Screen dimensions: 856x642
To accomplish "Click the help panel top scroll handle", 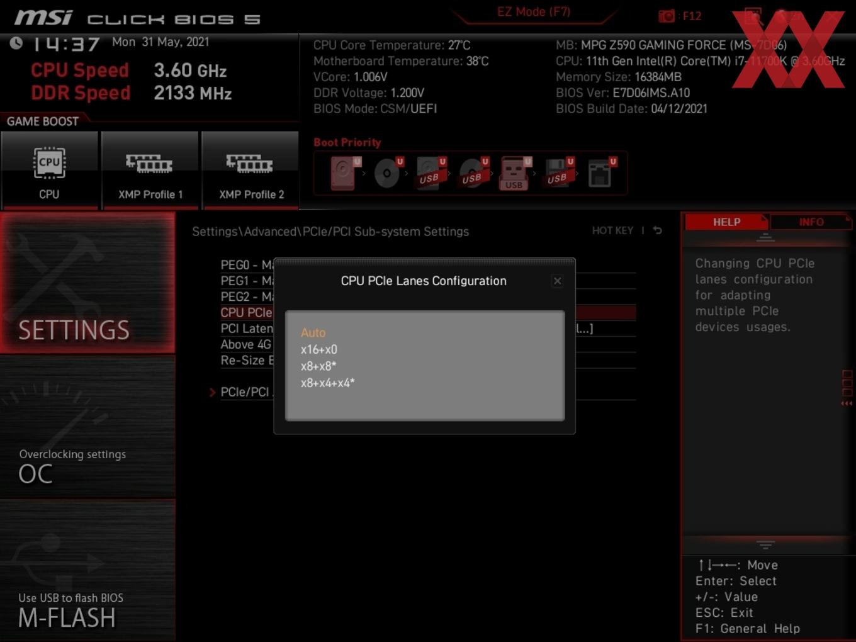I will (765, 237).
